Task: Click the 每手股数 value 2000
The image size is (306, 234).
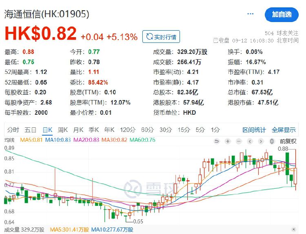Action: point(41,112)
